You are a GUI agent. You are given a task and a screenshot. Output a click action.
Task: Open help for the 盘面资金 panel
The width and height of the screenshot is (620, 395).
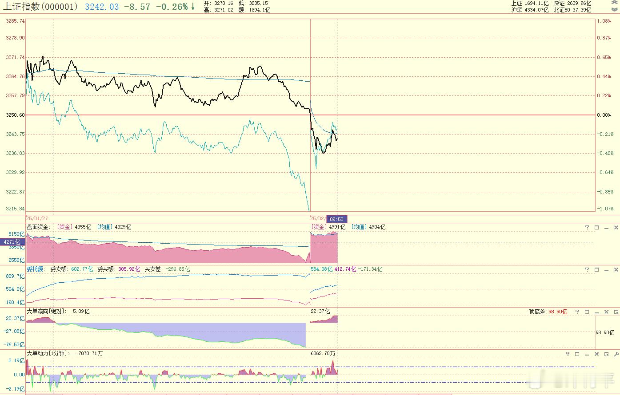[x=587, y=227]
